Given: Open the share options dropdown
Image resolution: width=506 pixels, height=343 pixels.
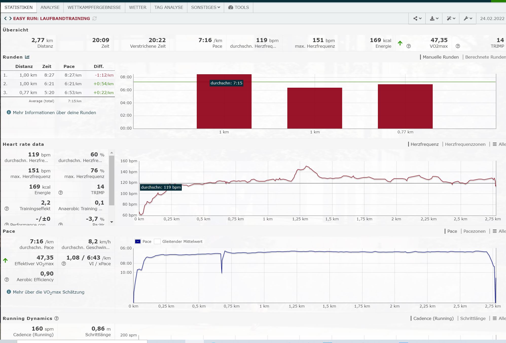Looking at the screenshot, I should coord(417,19).
